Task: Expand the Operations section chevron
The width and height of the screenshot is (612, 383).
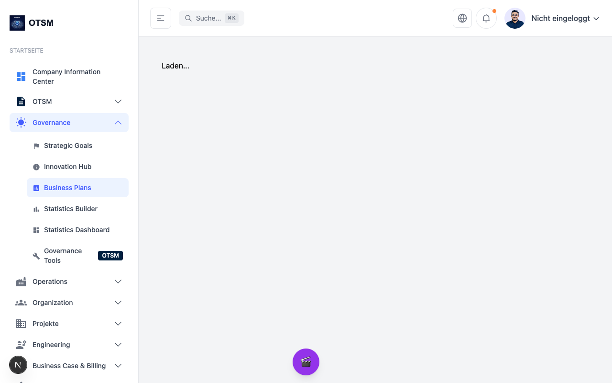Action: [118, 282]
